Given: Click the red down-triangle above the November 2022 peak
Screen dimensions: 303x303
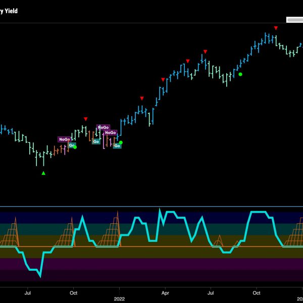Looking at the screenshot, I should pyautogui.click(x=276, y=28).
